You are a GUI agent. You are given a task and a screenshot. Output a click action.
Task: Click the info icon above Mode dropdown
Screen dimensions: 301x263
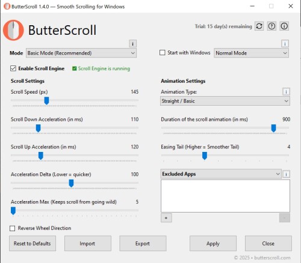(x=132, y=44)
